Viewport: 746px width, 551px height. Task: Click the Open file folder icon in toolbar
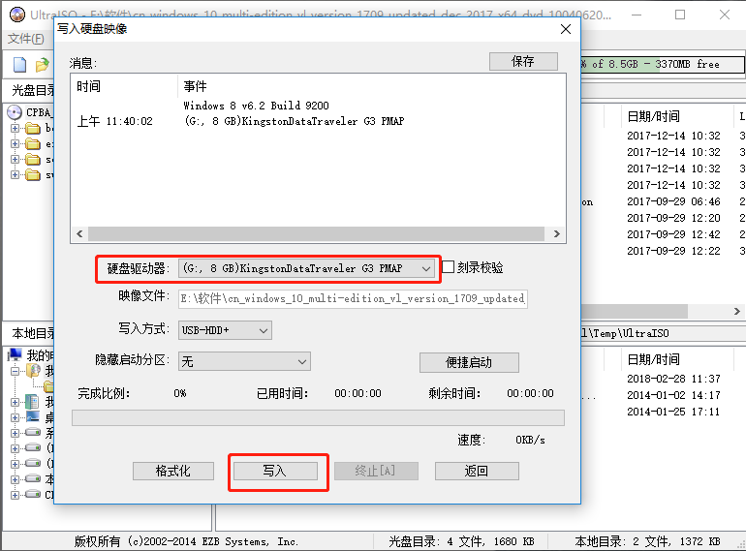pyautogui.click(x=43, y=64)
